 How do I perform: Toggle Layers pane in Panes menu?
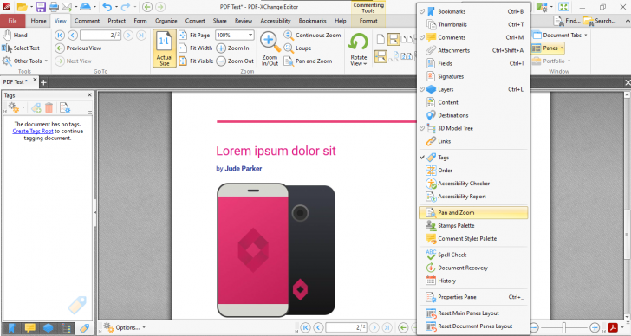click(473, 89)
